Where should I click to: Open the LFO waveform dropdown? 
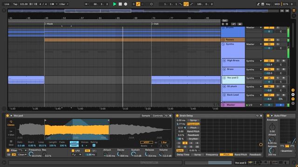tap(76, 154)
